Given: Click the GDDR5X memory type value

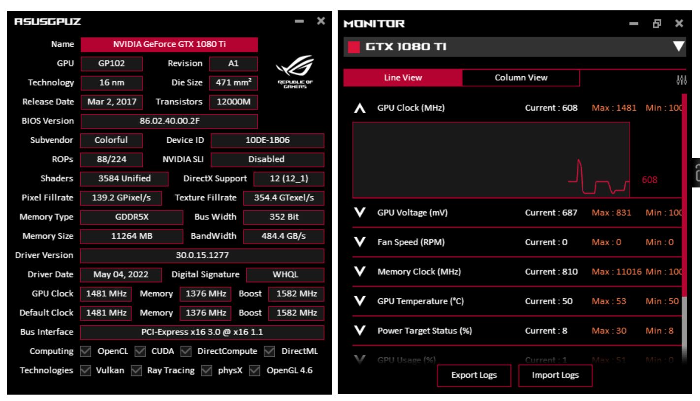Looking at the screenshot, I should click(131, 217).
